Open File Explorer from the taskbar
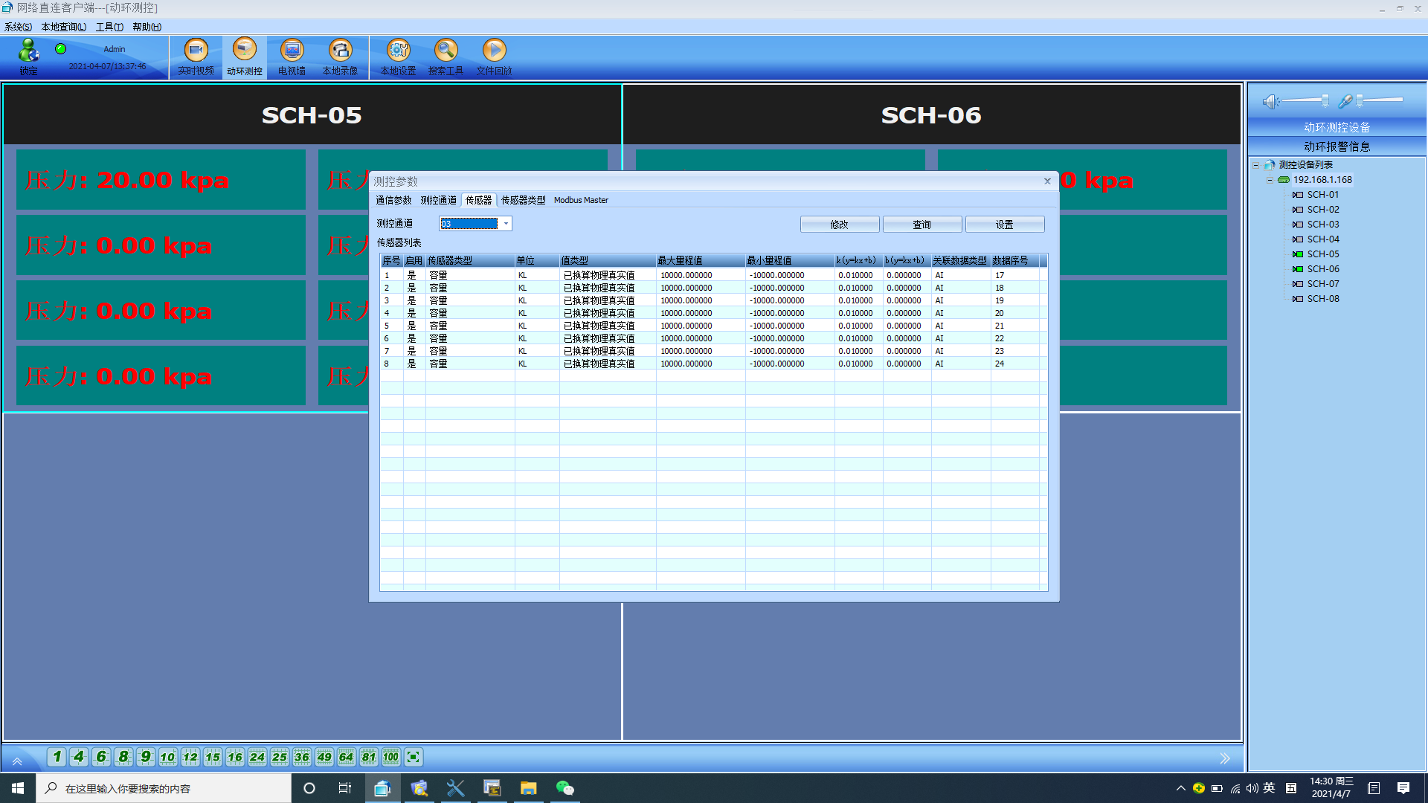This screenshot has width=1428, height=803. [529, 788]
